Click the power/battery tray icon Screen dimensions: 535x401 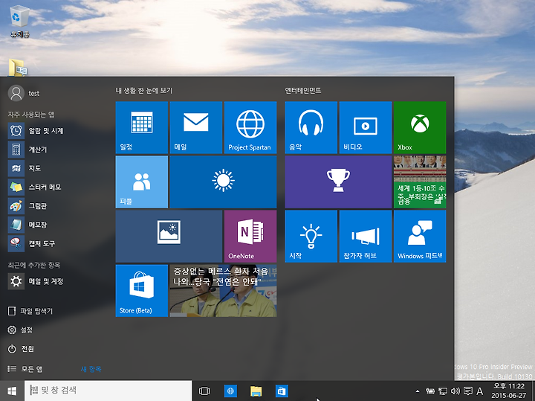tap(430, 391)
